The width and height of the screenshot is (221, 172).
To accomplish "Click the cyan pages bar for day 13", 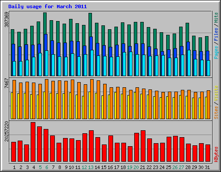I will (92, 63).
